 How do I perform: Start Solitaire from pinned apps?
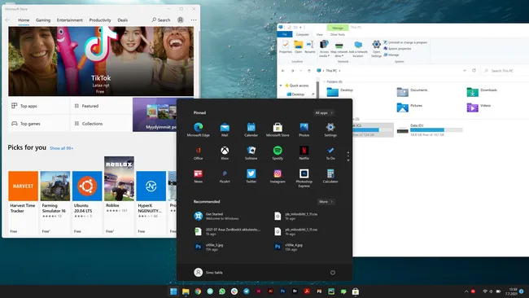[x=251, y=153]
